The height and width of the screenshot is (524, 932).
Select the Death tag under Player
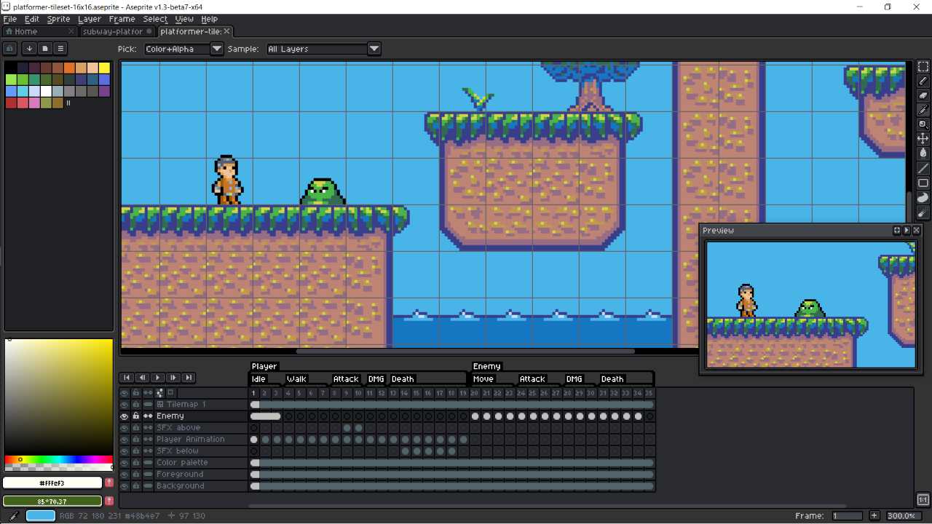pos(403,378)
